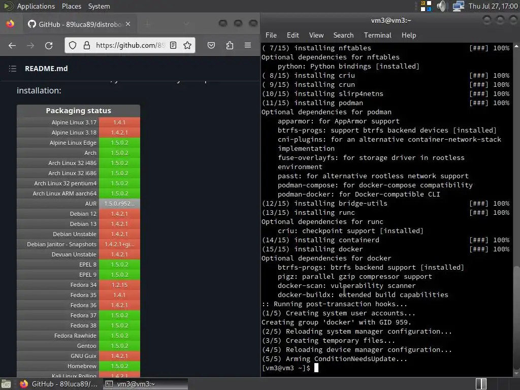This screenshot has height=390, width=520.
Task: Reload the GitHub page
Action: click(x=49, y=45)
